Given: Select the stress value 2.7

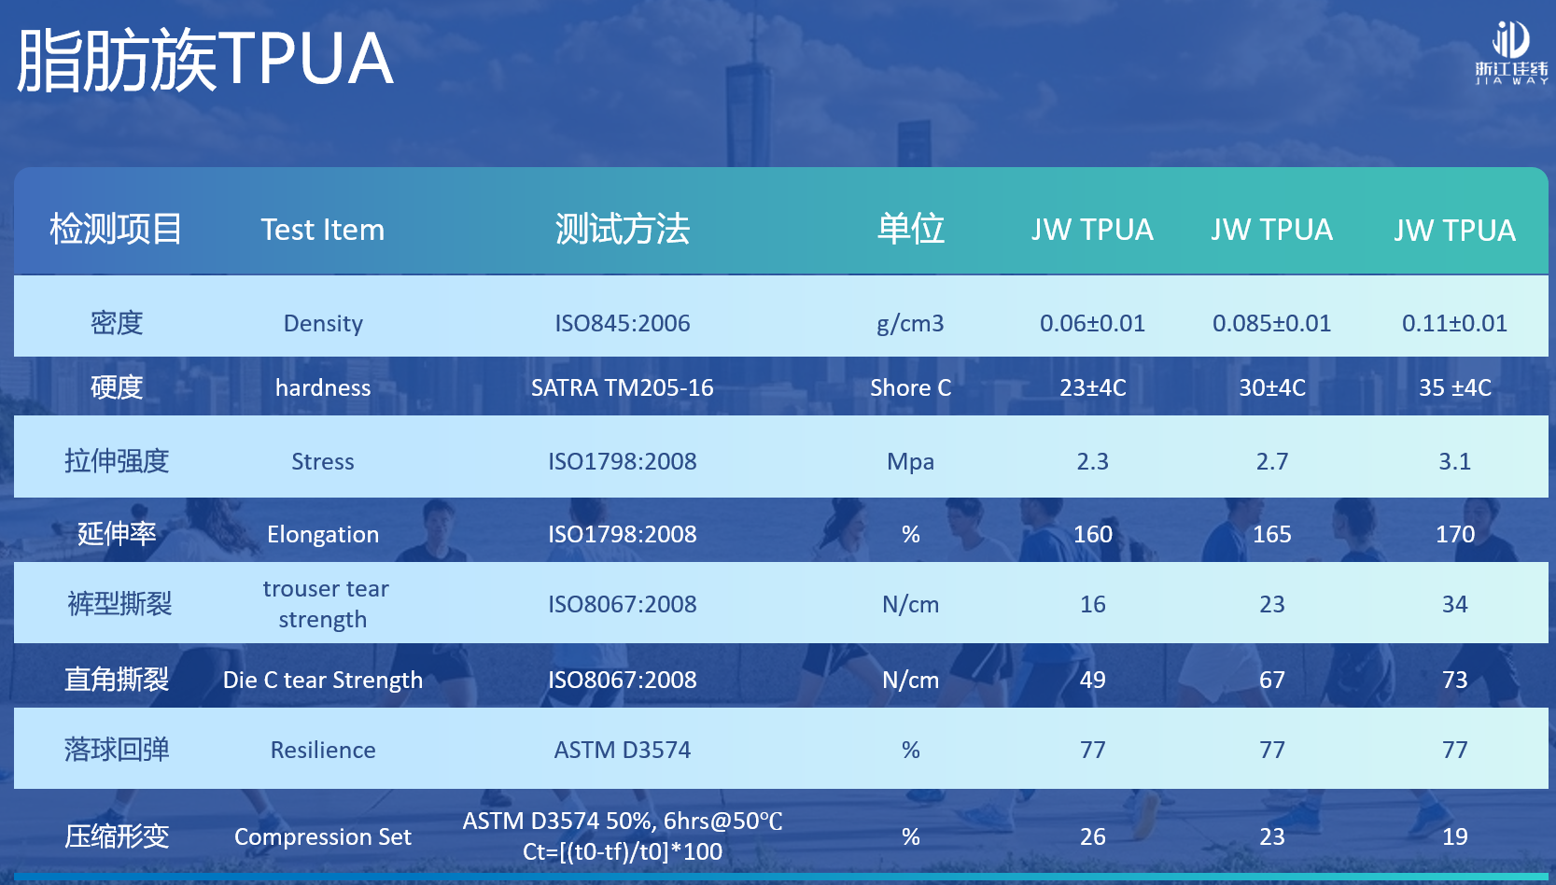Looking at the screenshot, I should (x=1272, y=461).
